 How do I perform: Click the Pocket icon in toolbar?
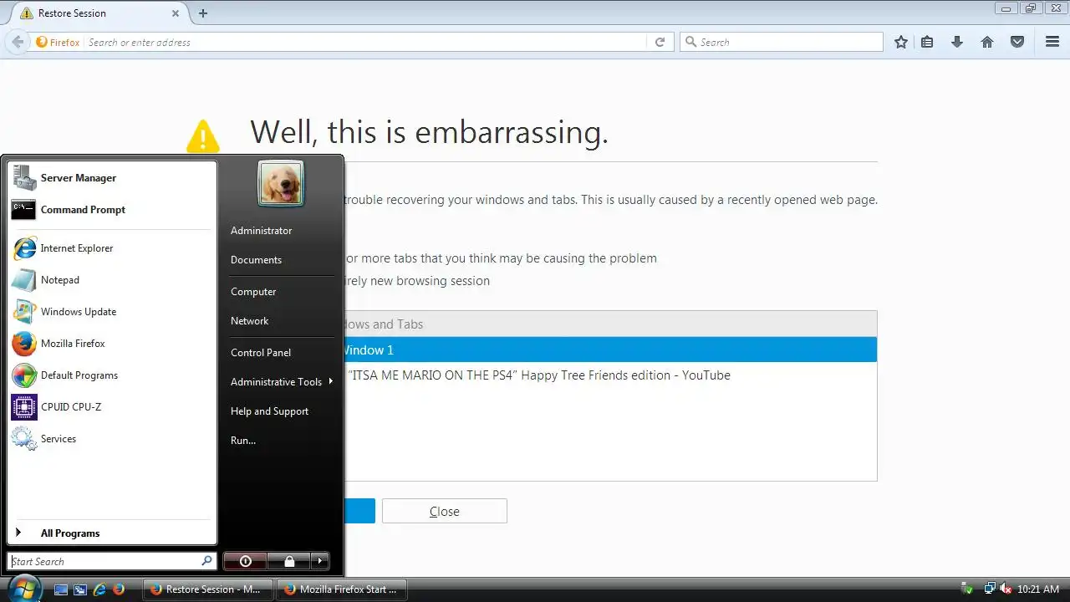coord(1017,42)
